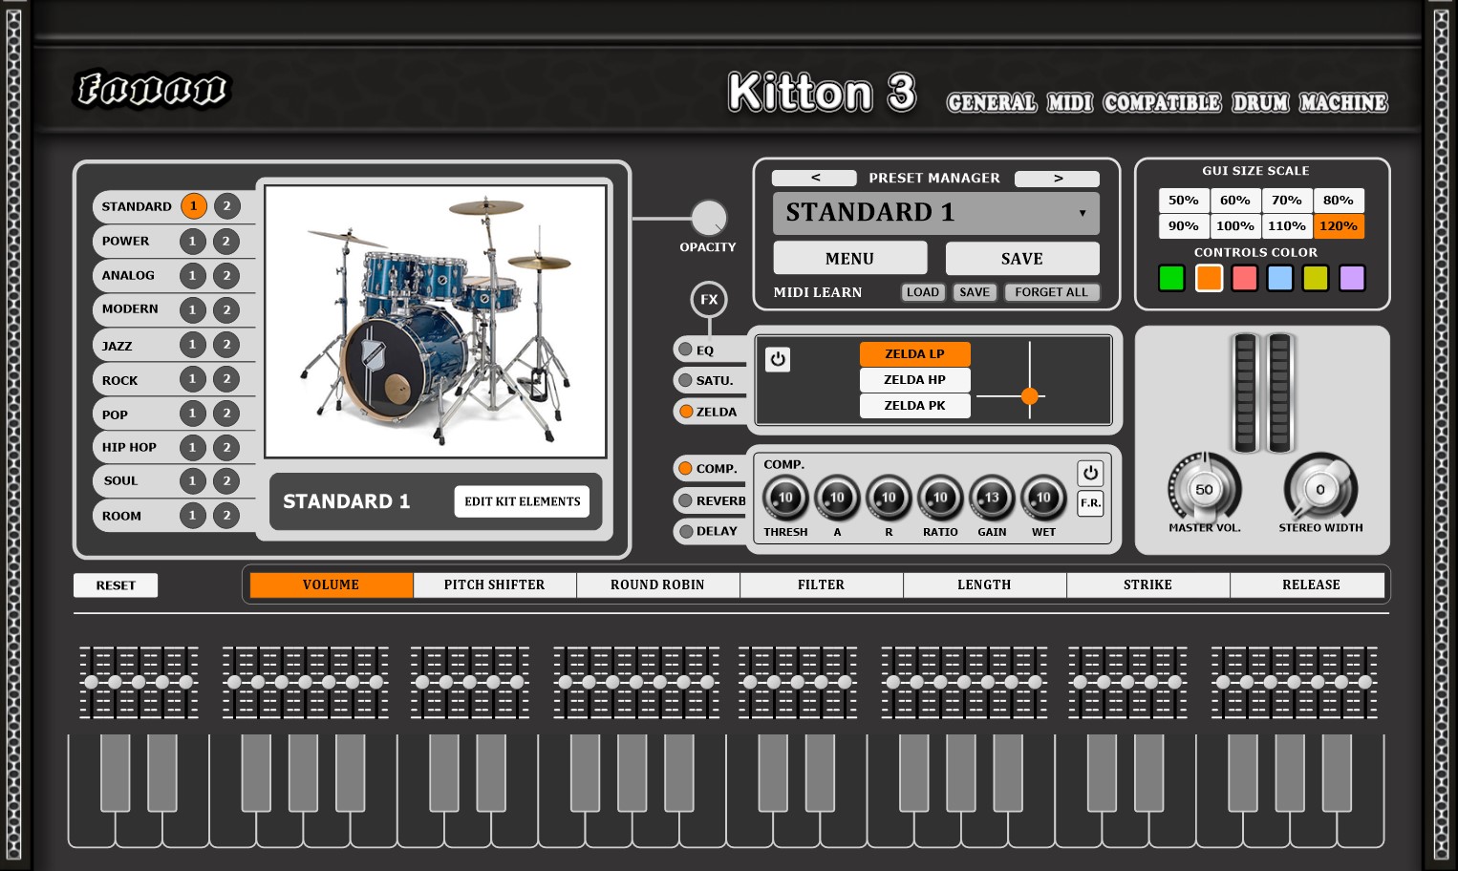Toggle the Delay effect on
The image size is (1458, 871).
coord(685,531)
